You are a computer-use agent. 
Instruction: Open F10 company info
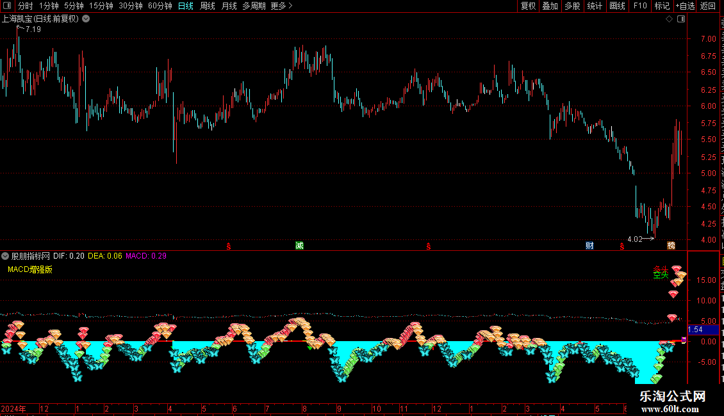(640, 6)
